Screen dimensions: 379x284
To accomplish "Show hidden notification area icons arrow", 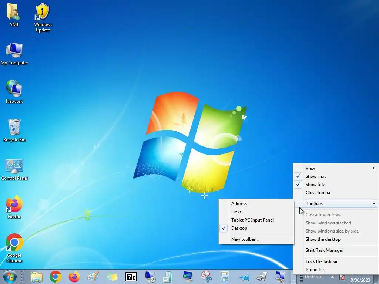I will tap(333, 277).
